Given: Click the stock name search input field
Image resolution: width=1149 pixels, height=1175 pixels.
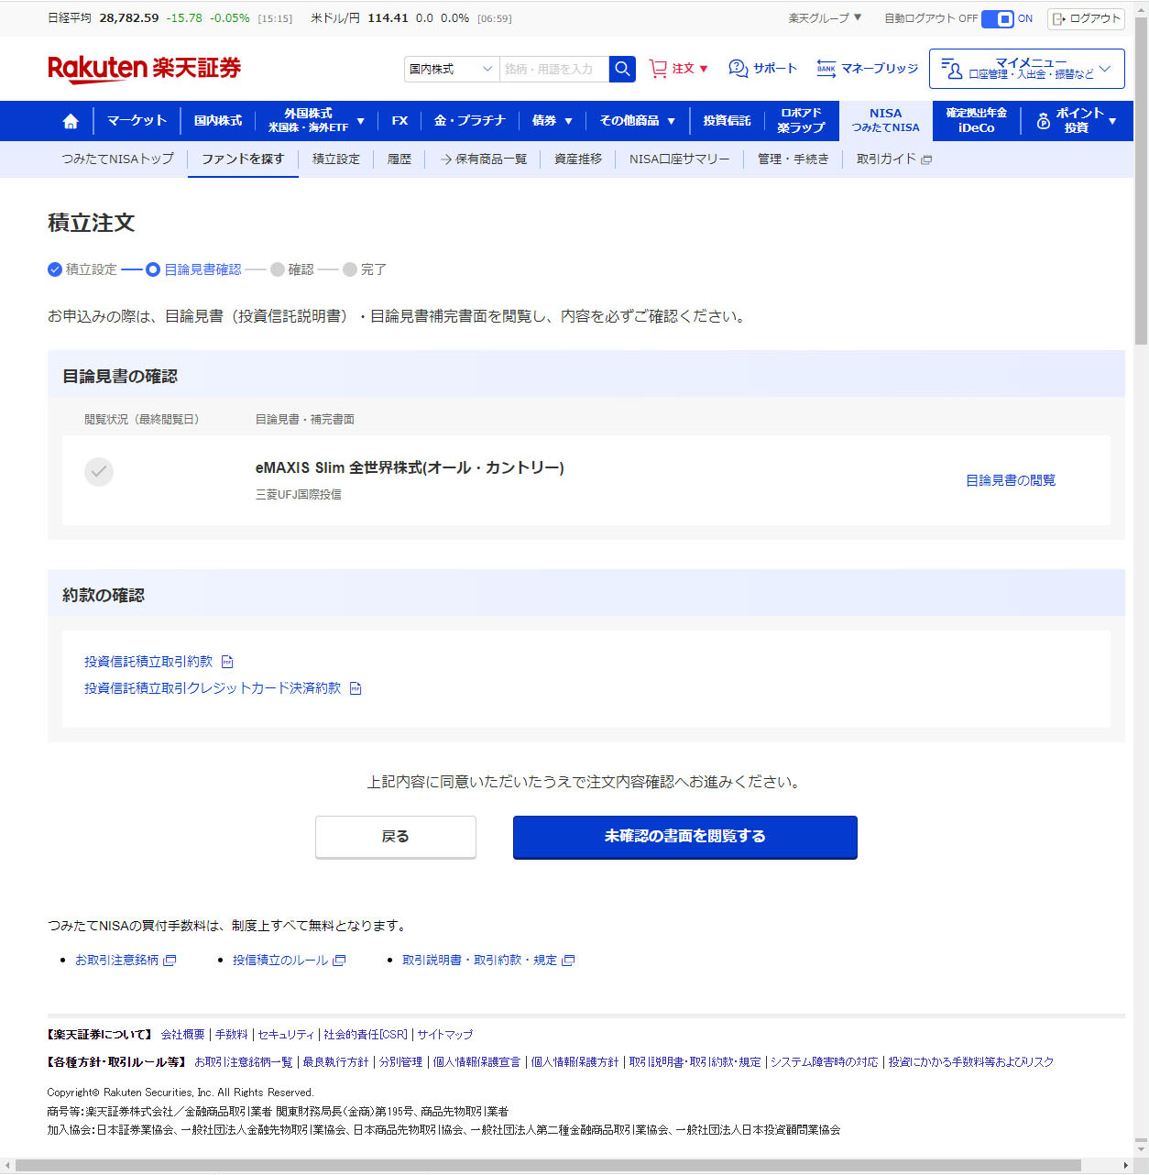Looking at the screenshot, I should (x=553, y=69).
